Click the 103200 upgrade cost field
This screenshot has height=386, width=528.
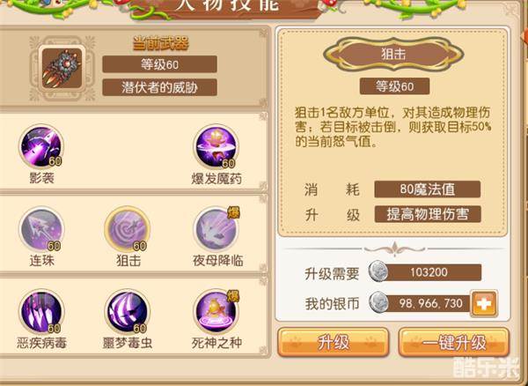[x=429, y=272]
